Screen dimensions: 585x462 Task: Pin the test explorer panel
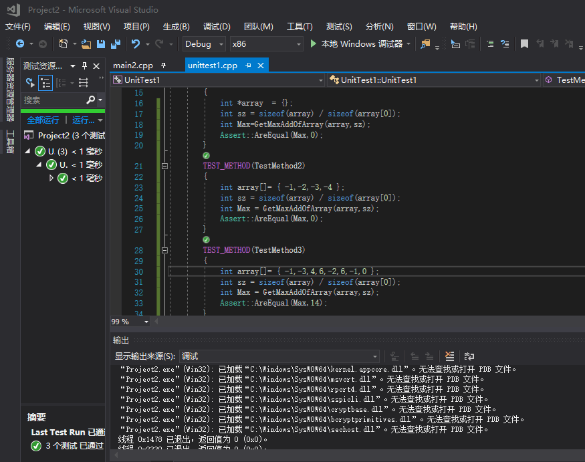pyautogui.click(x=85, y=66)
